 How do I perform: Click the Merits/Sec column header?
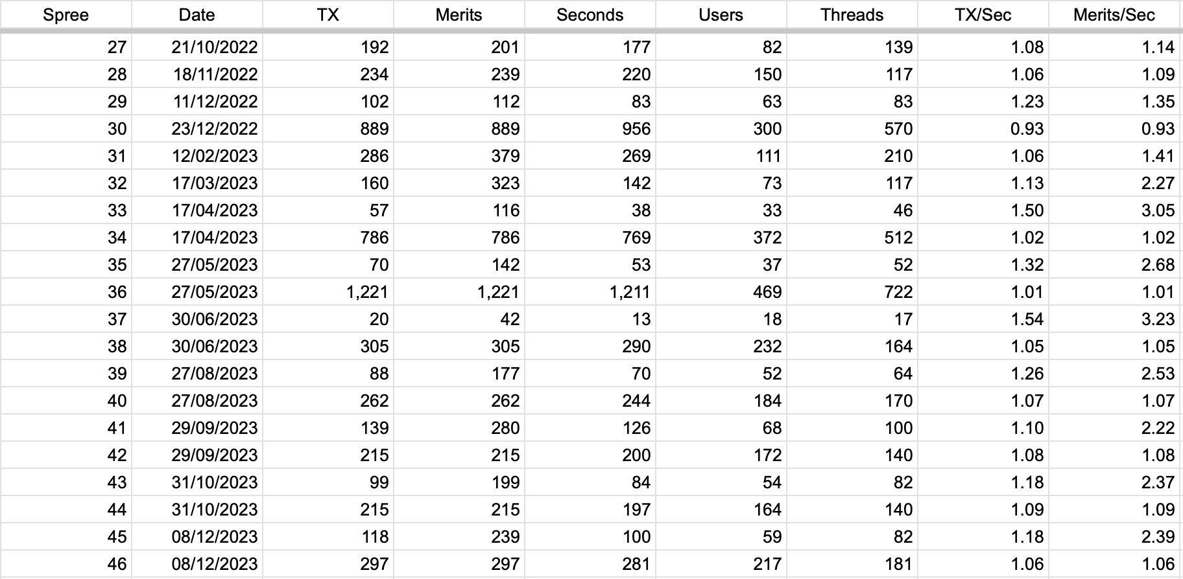[1114, 15]
